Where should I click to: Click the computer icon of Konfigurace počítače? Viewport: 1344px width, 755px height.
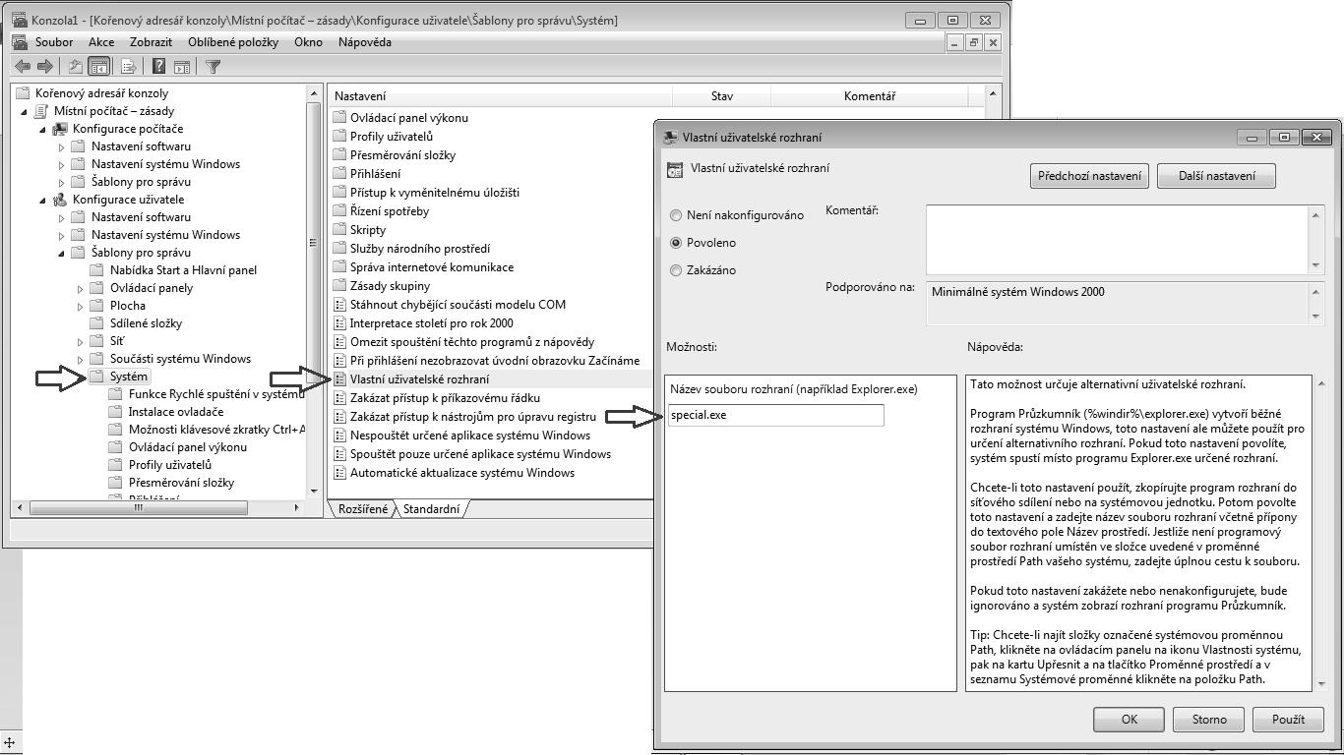pyautogui.click(x=61, y=129)
